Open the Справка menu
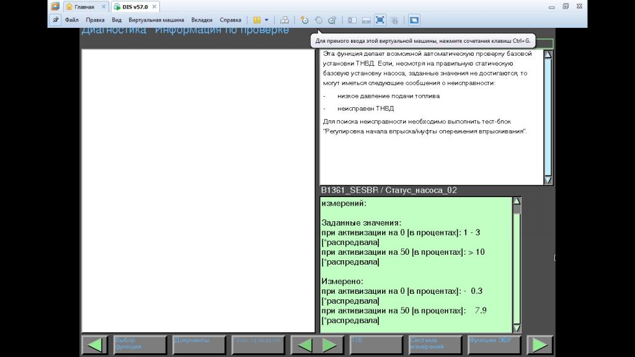This screenshot has width=635, height=357. [x=231, y=20]
